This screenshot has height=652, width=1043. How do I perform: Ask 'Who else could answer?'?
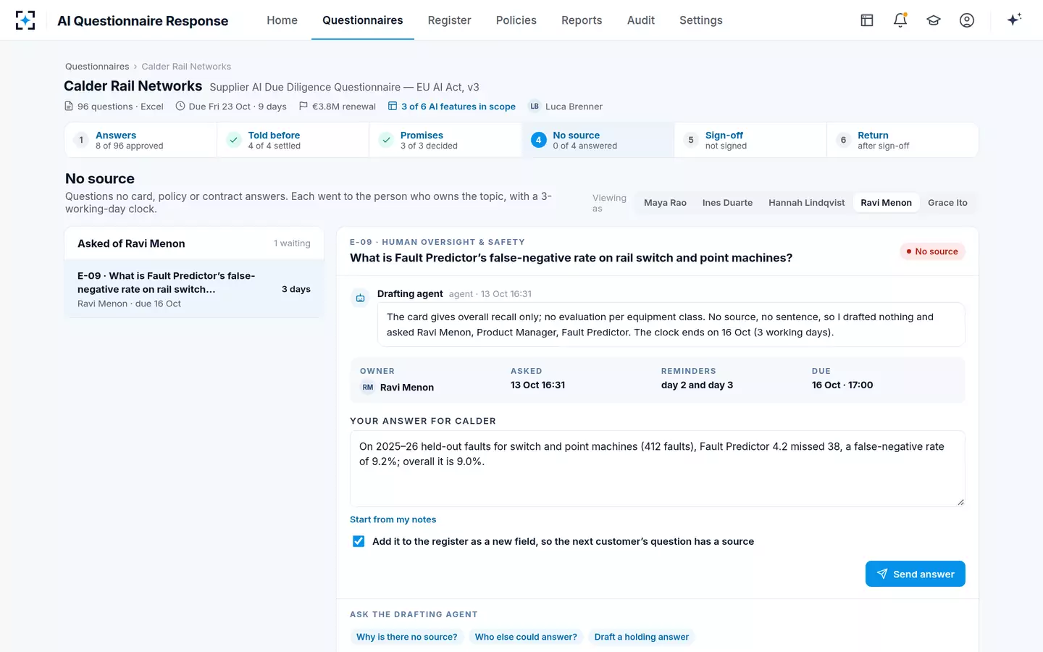tap(526, 637)
